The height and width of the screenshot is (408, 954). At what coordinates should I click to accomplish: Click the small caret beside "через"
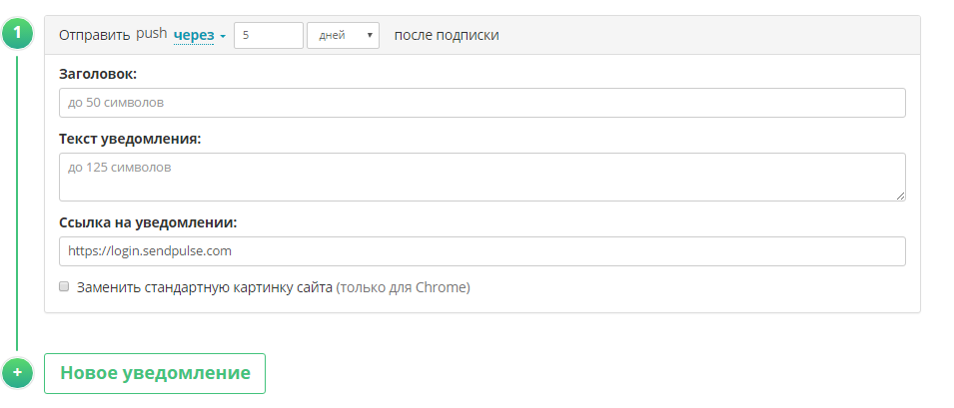(x=224, y=36)
